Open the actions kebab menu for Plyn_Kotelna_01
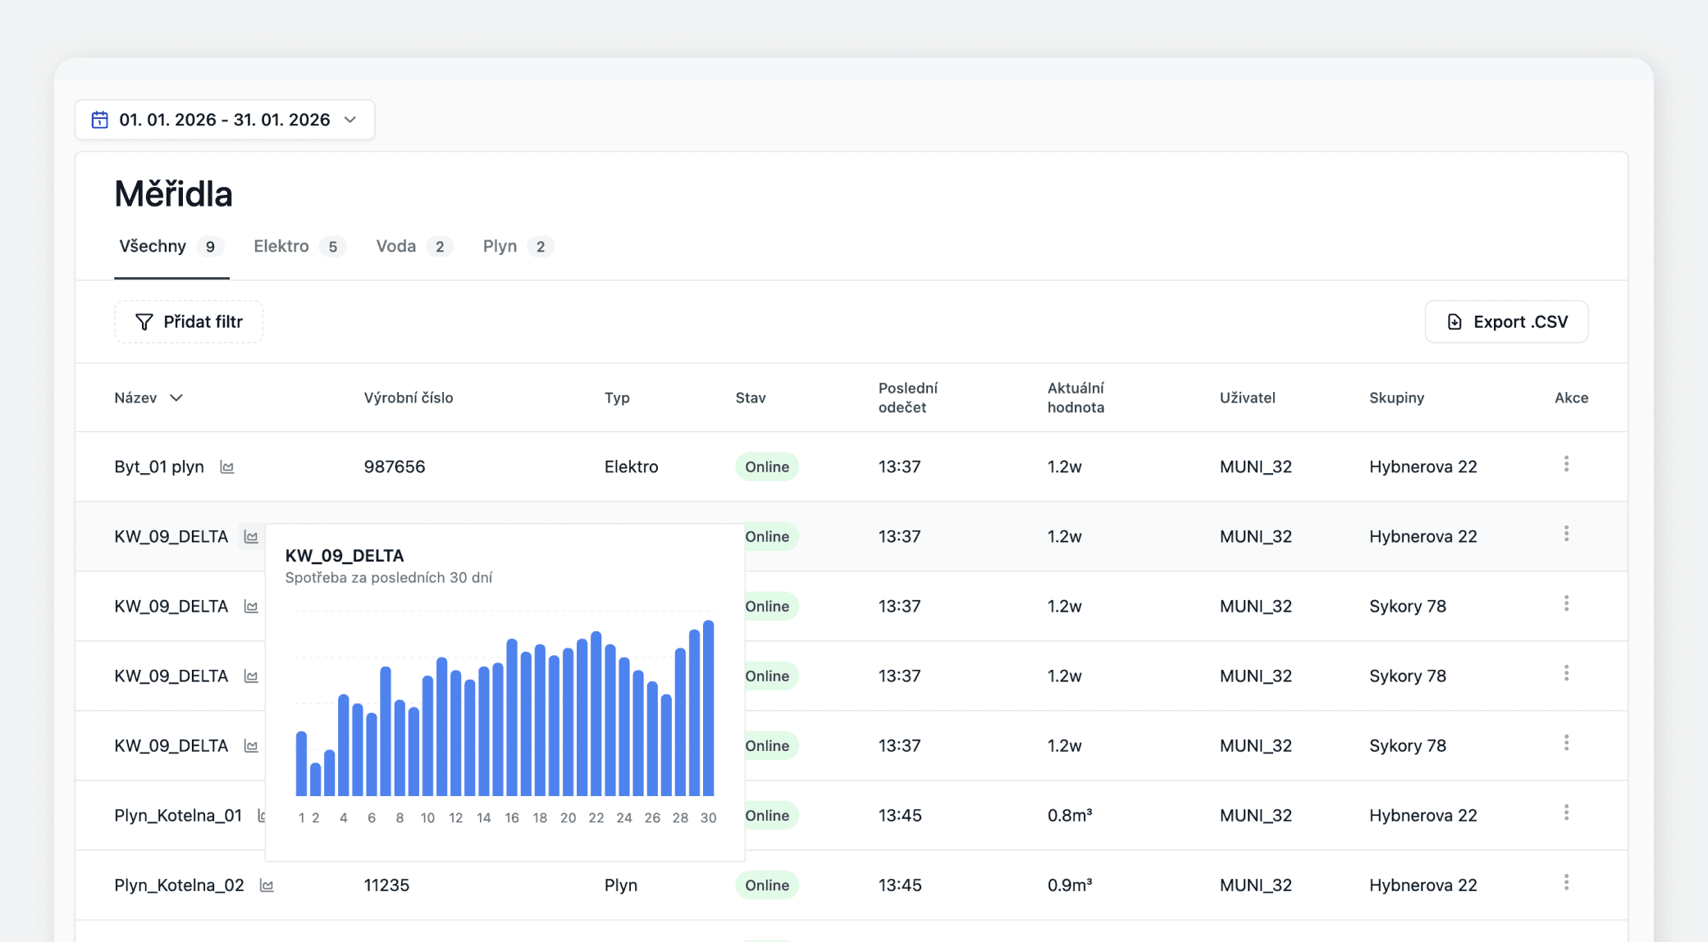This screenshot has height=942, width=1708. point(1567,812)
